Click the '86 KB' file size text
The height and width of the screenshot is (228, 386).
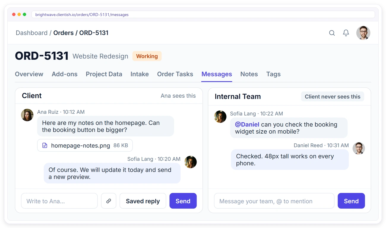[121, 145]
